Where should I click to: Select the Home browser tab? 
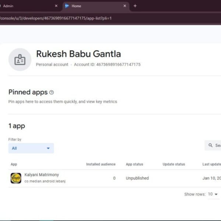[x=96, y=6]
